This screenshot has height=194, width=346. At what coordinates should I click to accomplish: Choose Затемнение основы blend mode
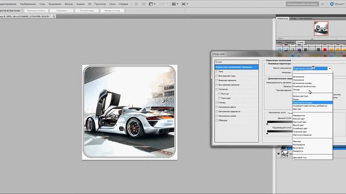[x=312, y=83]
